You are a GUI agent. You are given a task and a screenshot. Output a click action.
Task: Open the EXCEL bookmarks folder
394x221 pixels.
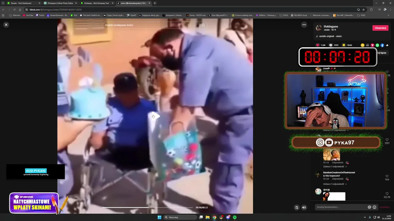coord(284,15)
